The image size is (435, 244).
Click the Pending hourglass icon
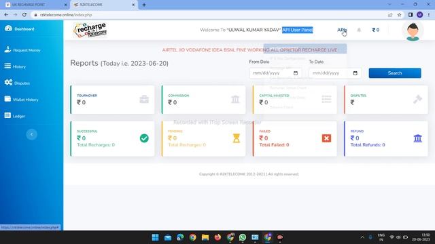(237, 138)
